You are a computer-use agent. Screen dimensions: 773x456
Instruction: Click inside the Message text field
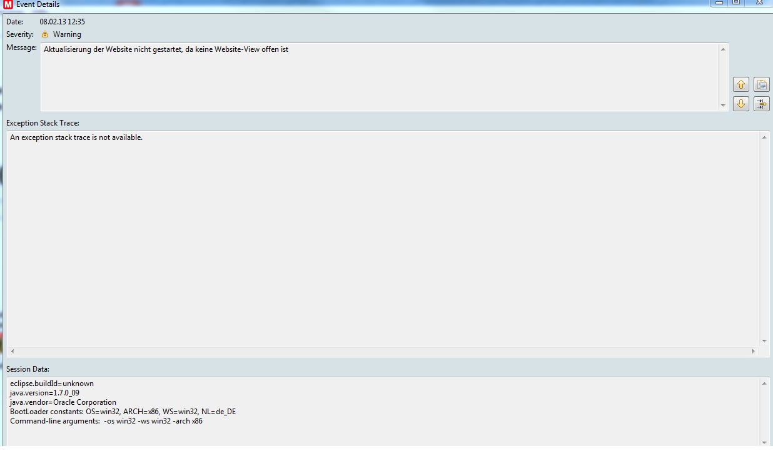[375, 76]
